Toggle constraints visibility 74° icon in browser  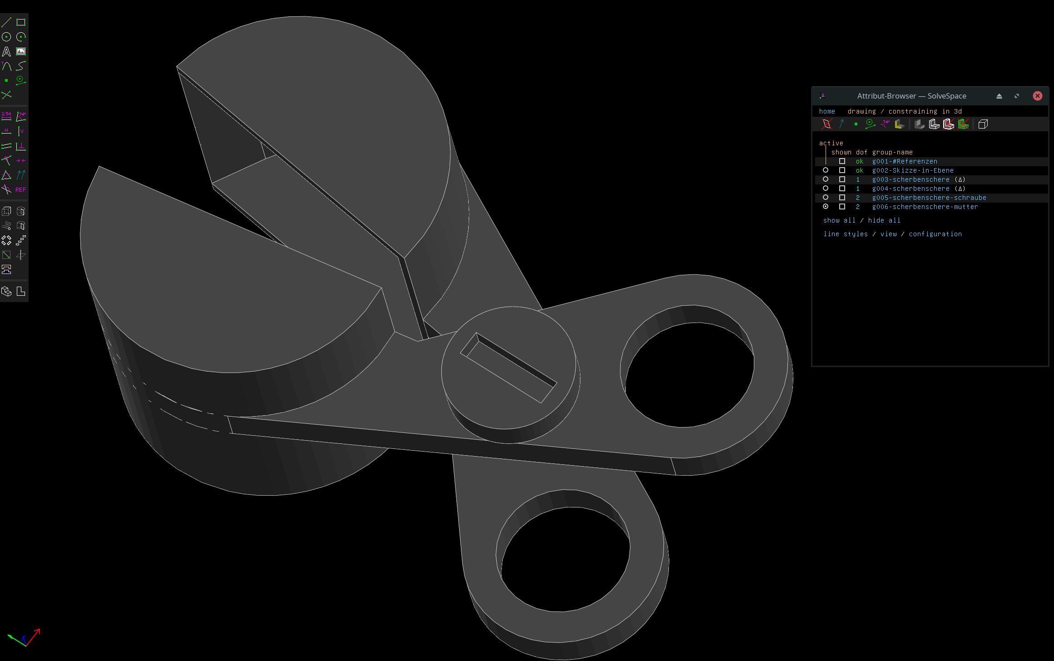tap(885, 124)
